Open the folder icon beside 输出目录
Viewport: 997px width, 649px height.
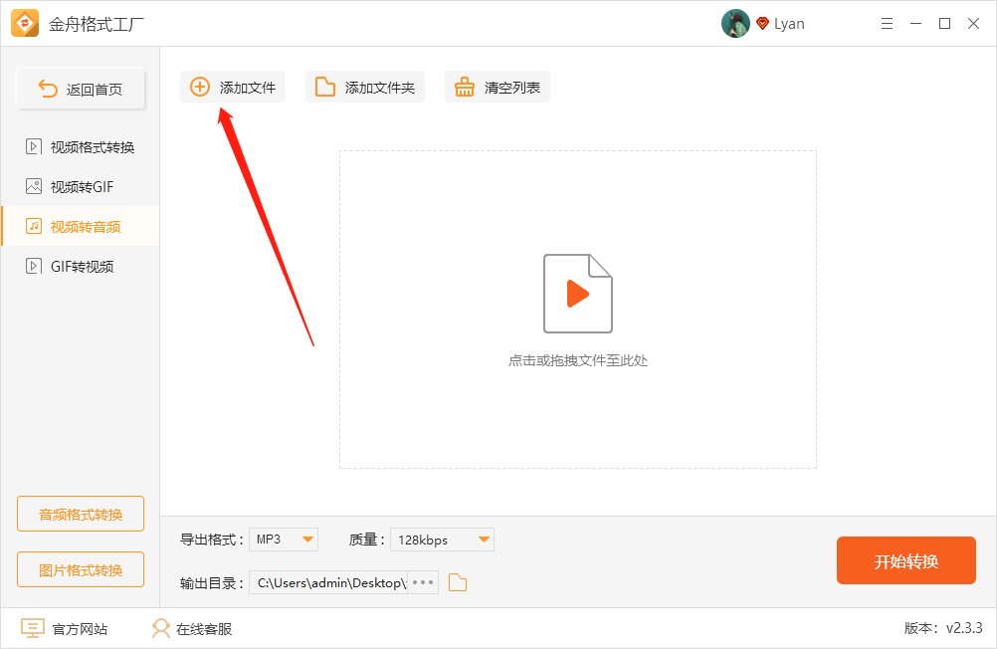[x=457, y=582]
